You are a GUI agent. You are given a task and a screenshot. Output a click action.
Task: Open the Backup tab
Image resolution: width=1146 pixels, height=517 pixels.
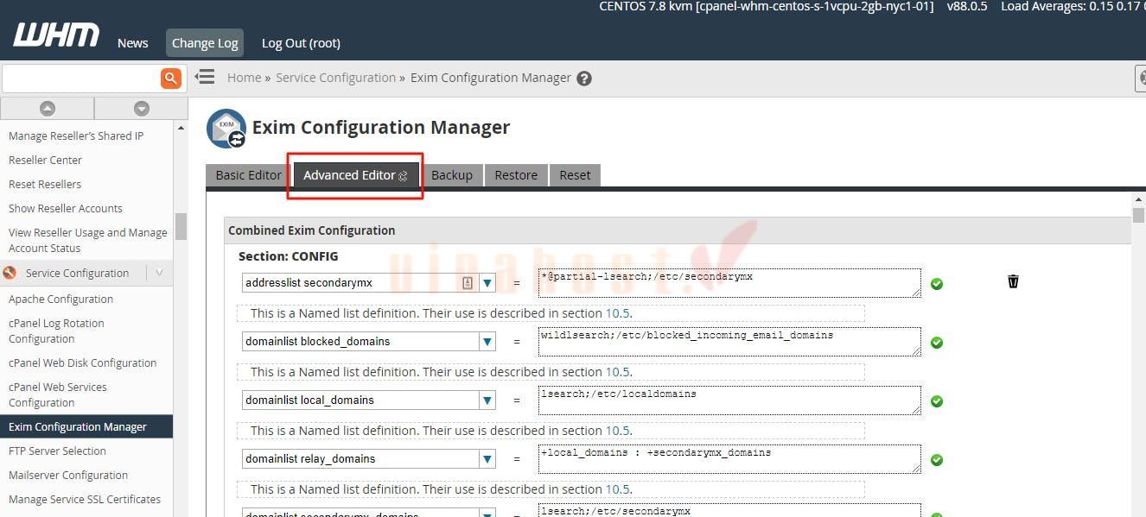(452, 175)
